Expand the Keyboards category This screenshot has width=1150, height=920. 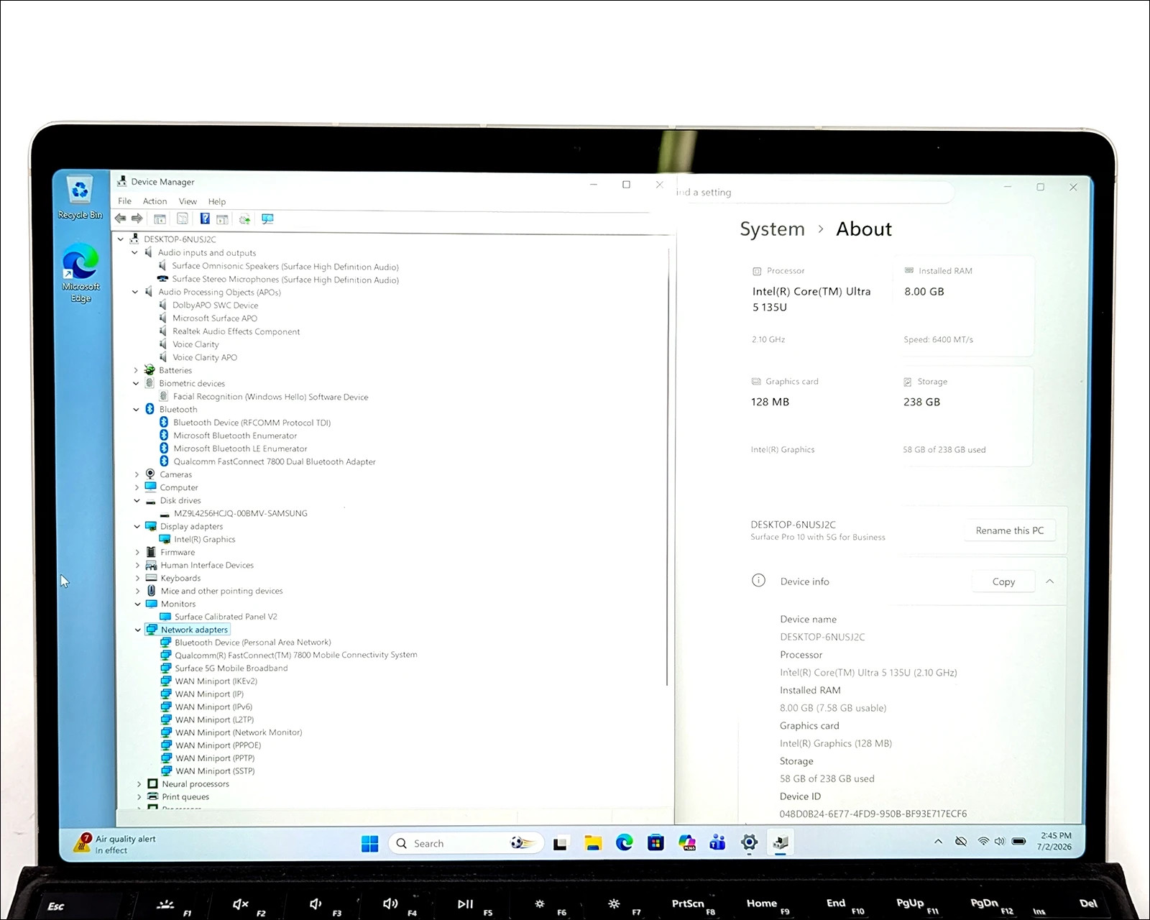pos(137,578)
